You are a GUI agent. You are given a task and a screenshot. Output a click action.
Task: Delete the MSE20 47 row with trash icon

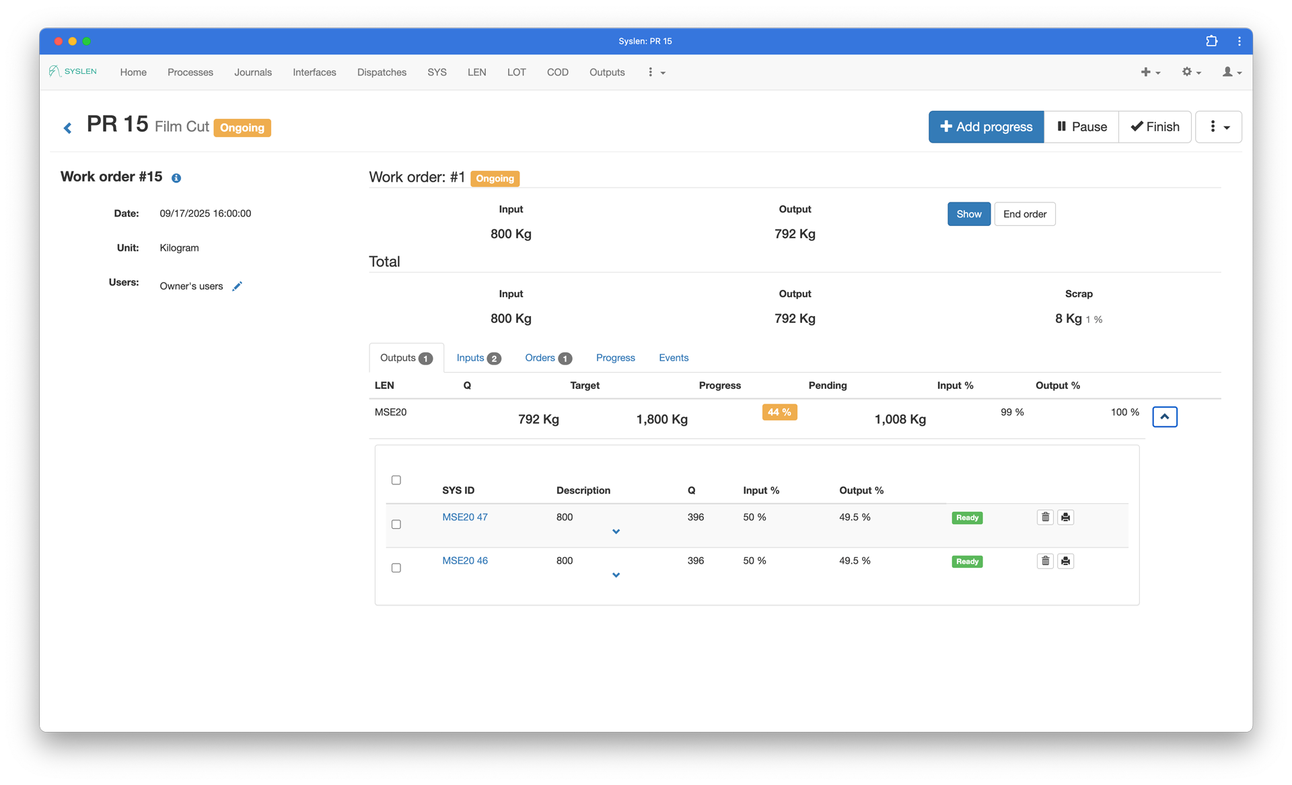[1045, 517]
